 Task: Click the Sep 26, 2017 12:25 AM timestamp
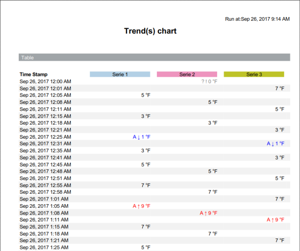(45, 137)
